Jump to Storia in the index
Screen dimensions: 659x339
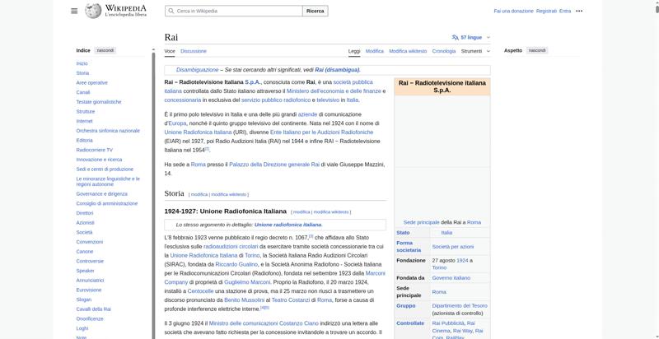pyautogui.click(x=82, y=73)
